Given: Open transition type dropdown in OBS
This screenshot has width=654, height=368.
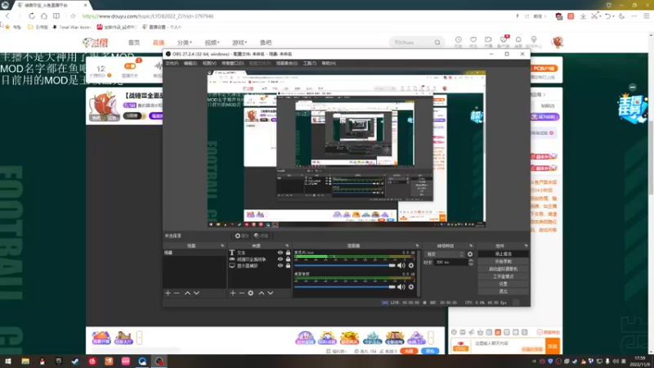Looking at the screenshot, I should coord(444,254).
